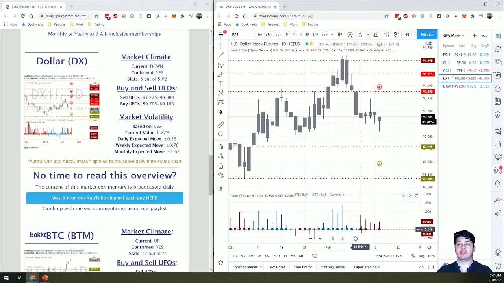Select the XABCD patterns tool
The image size is (504, 283).
pos(220,93)
